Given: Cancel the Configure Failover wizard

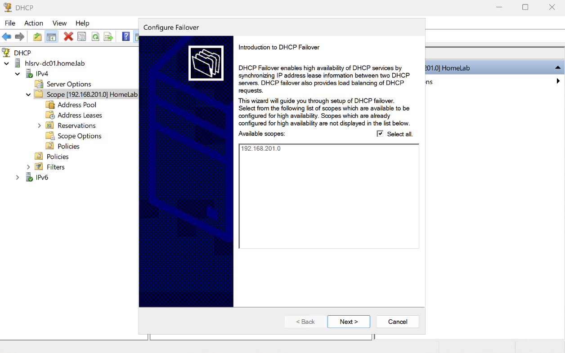Looking at the screenshot, I should coord(398,322).
